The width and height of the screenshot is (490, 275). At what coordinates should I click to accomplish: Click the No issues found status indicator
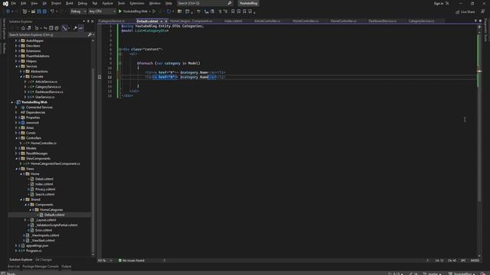pyautogui.click(x=132, y=260)
